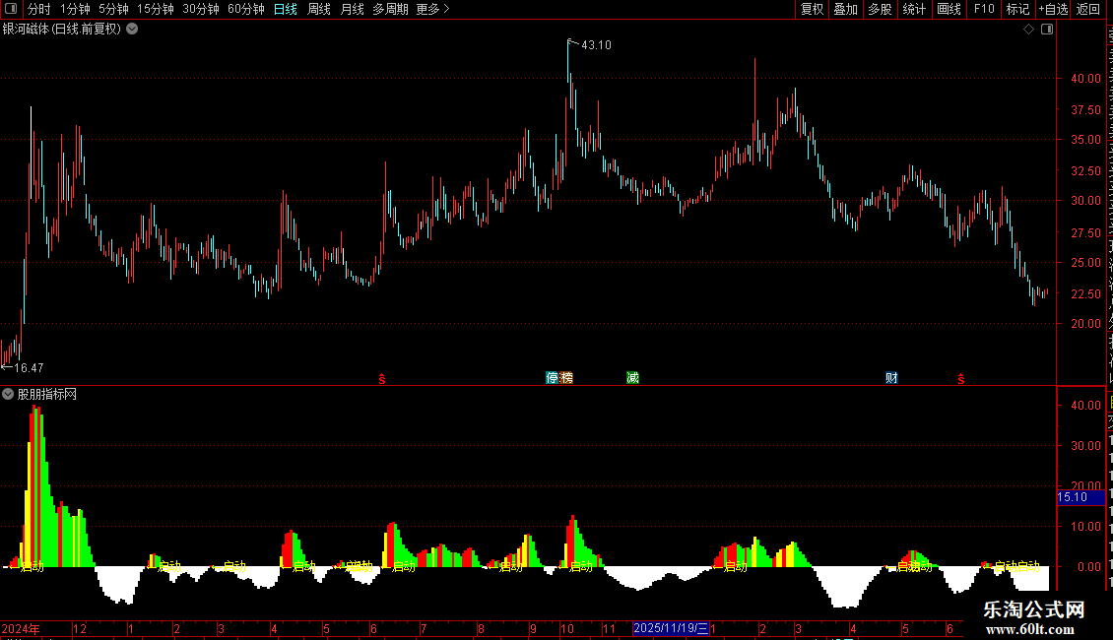The image size is (1113, 640).
Task: Click the 标记 mark button
Action: click(1017, 9)
